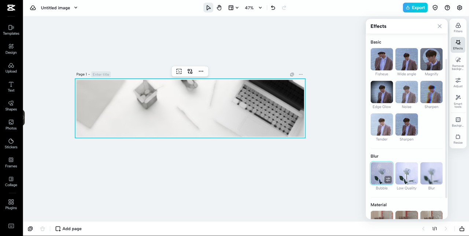Apply the Noise effect
469x236 pixels.
[407, 92]
